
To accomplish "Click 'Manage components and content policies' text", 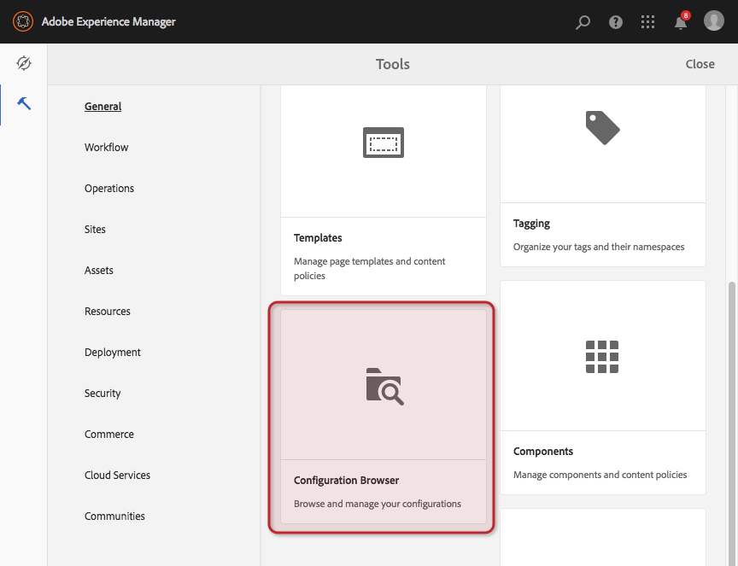I will (x=600, y=475).
